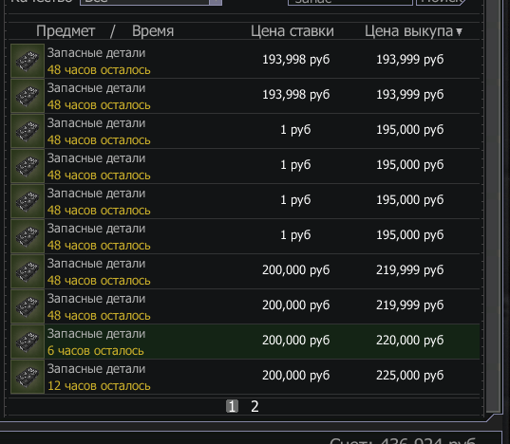Click second 219,999 руб listing item icon
510x444 pixels.
pyautogui.click(x=28, y=306)
